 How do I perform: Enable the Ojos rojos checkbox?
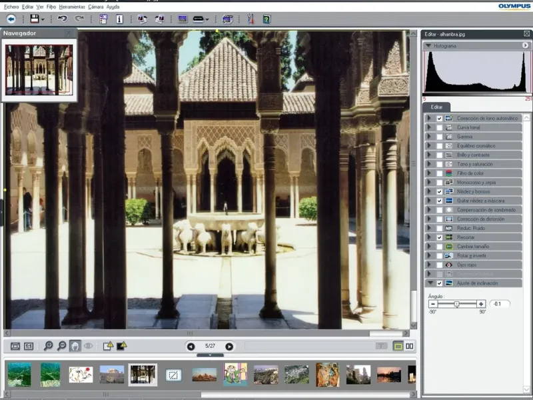pos(439,265)
